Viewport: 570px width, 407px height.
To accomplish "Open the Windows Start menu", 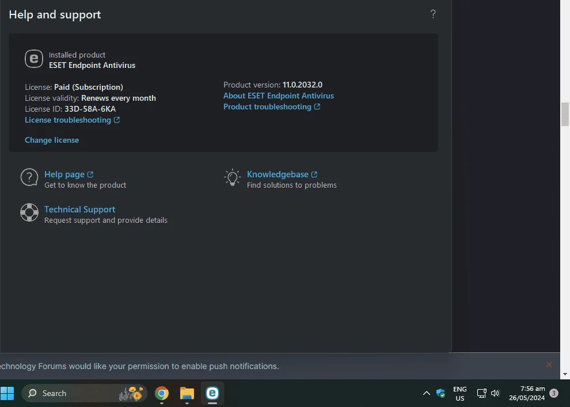I will point(7,393).
